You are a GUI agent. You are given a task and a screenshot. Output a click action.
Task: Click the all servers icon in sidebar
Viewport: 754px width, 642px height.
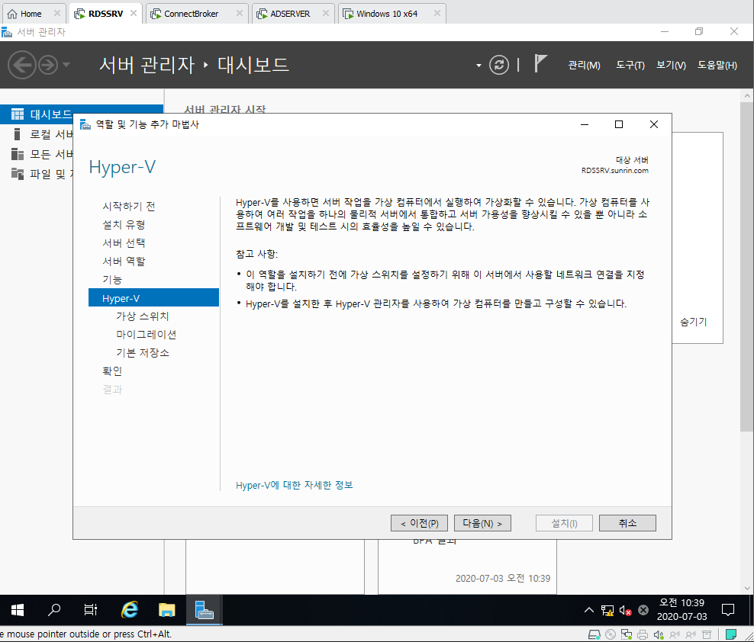click(x=18, y=154)
